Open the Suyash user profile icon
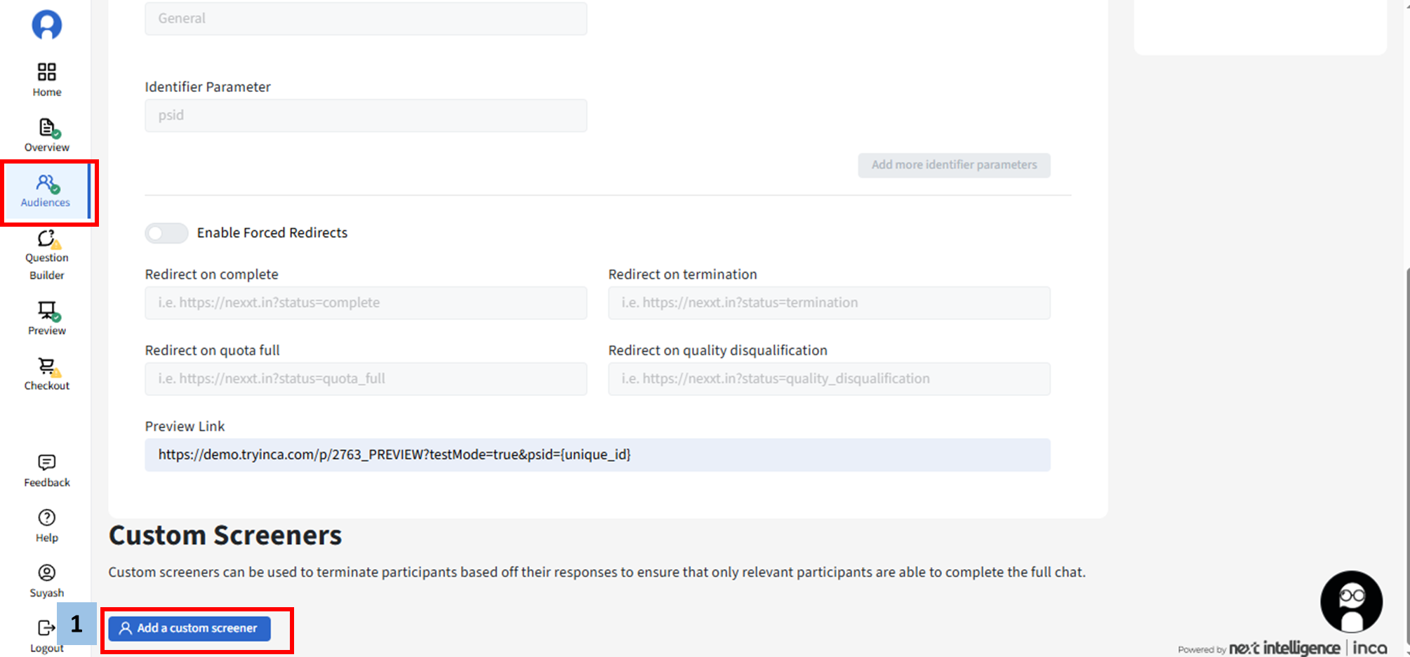This screenshot has height=657, width=1410. [46, 573]
